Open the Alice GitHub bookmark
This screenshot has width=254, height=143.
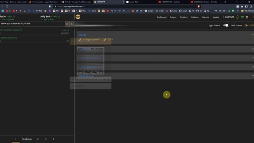tap(173, 11)
